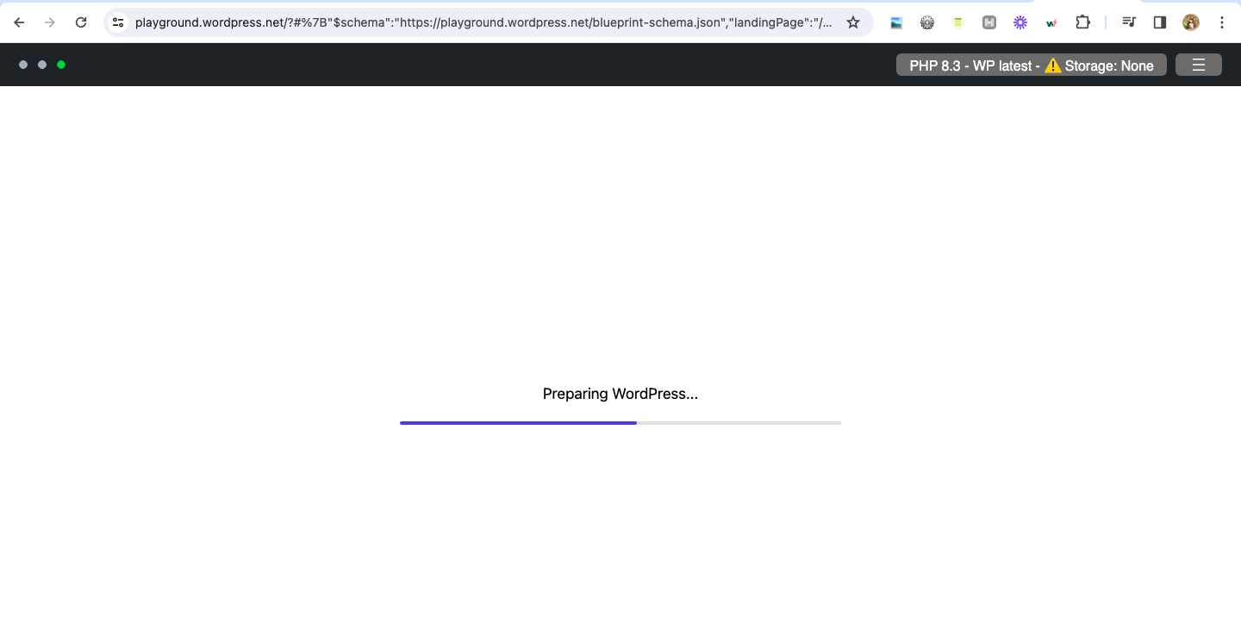Viewport: 1241px width, 635px height.
Task: Click the loading progress bar
Action: 620,423
